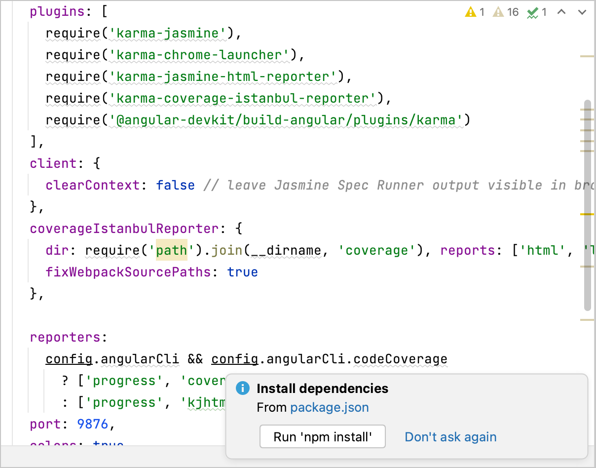
Task: Click the true value of fixWebpackSourcePaths
Action: (242, 272)
